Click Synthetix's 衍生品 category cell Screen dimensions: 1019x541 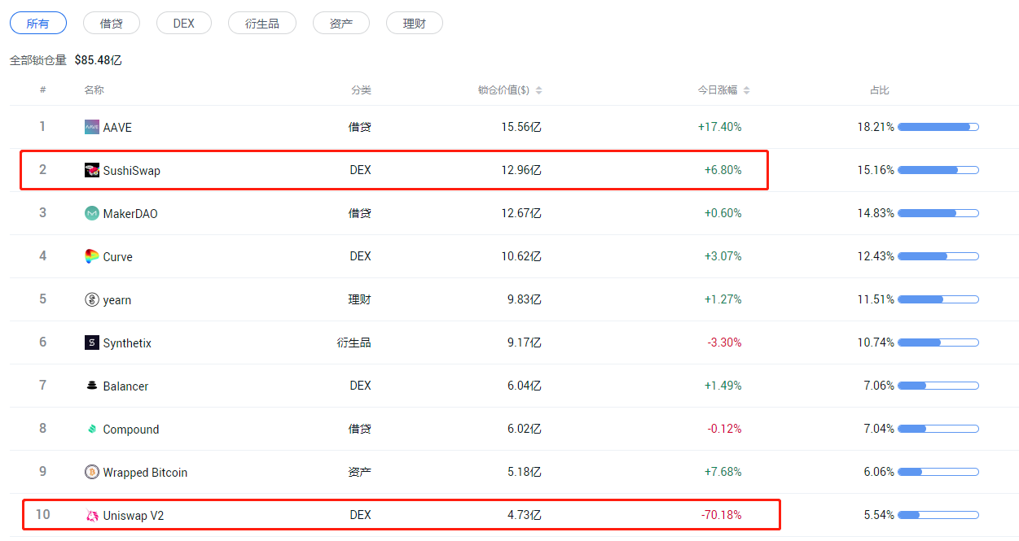tap(354, 342)
